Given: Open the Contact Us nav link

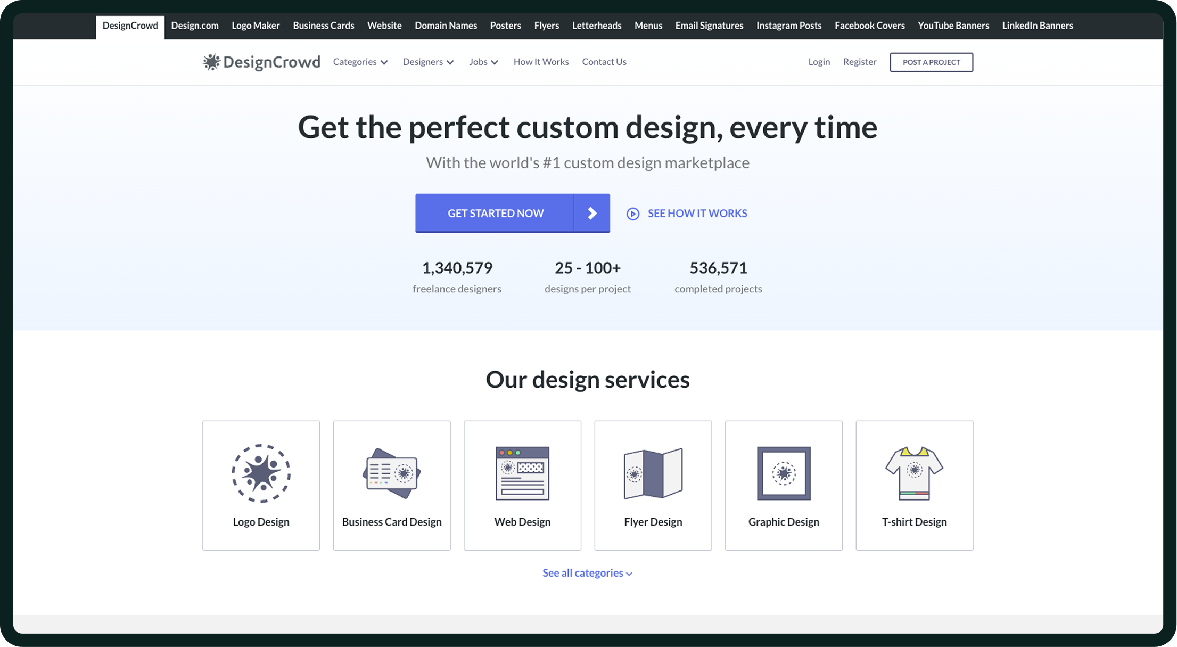Looking at the screenshot, I should pyautogui.click(x=604, y=62).
